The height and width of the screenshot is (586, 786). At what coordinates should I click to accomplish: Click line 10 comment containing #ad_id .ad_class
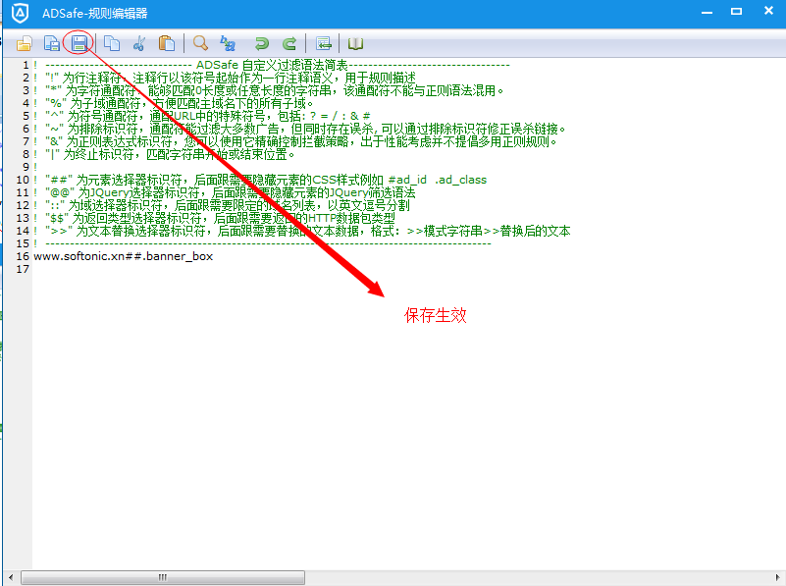click(260, 180)
